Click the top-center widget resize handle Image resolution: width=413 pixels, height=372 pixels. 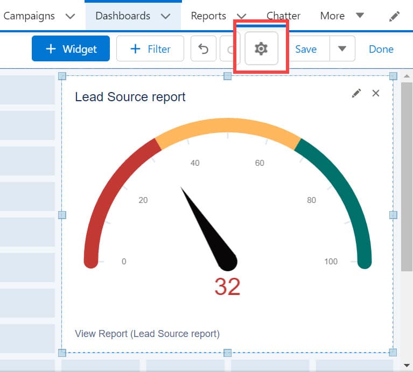click(228, 76)
